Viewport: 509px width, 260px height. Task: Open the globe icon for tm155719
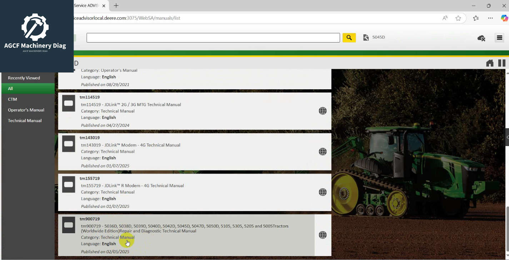tap(323, 192)
